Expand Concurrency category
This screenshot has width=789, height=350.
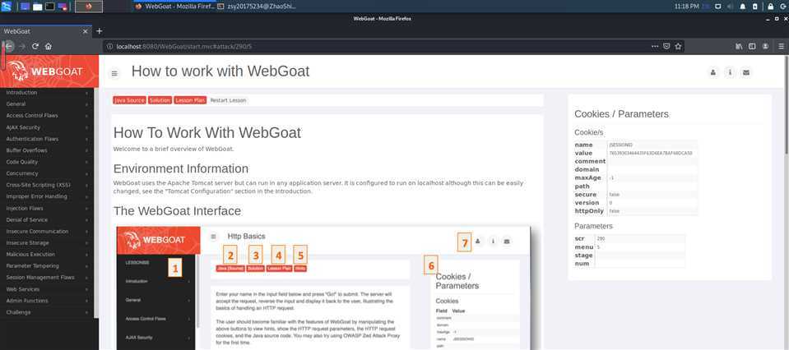click(47, 173)
